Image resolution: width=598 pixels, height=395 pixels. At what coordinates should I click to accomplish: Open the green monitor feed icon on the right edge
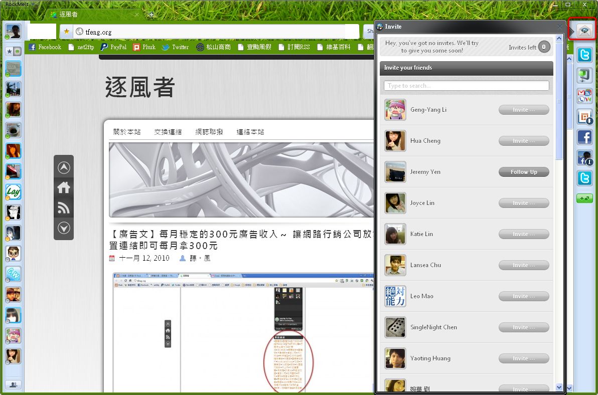click(584, 75)
